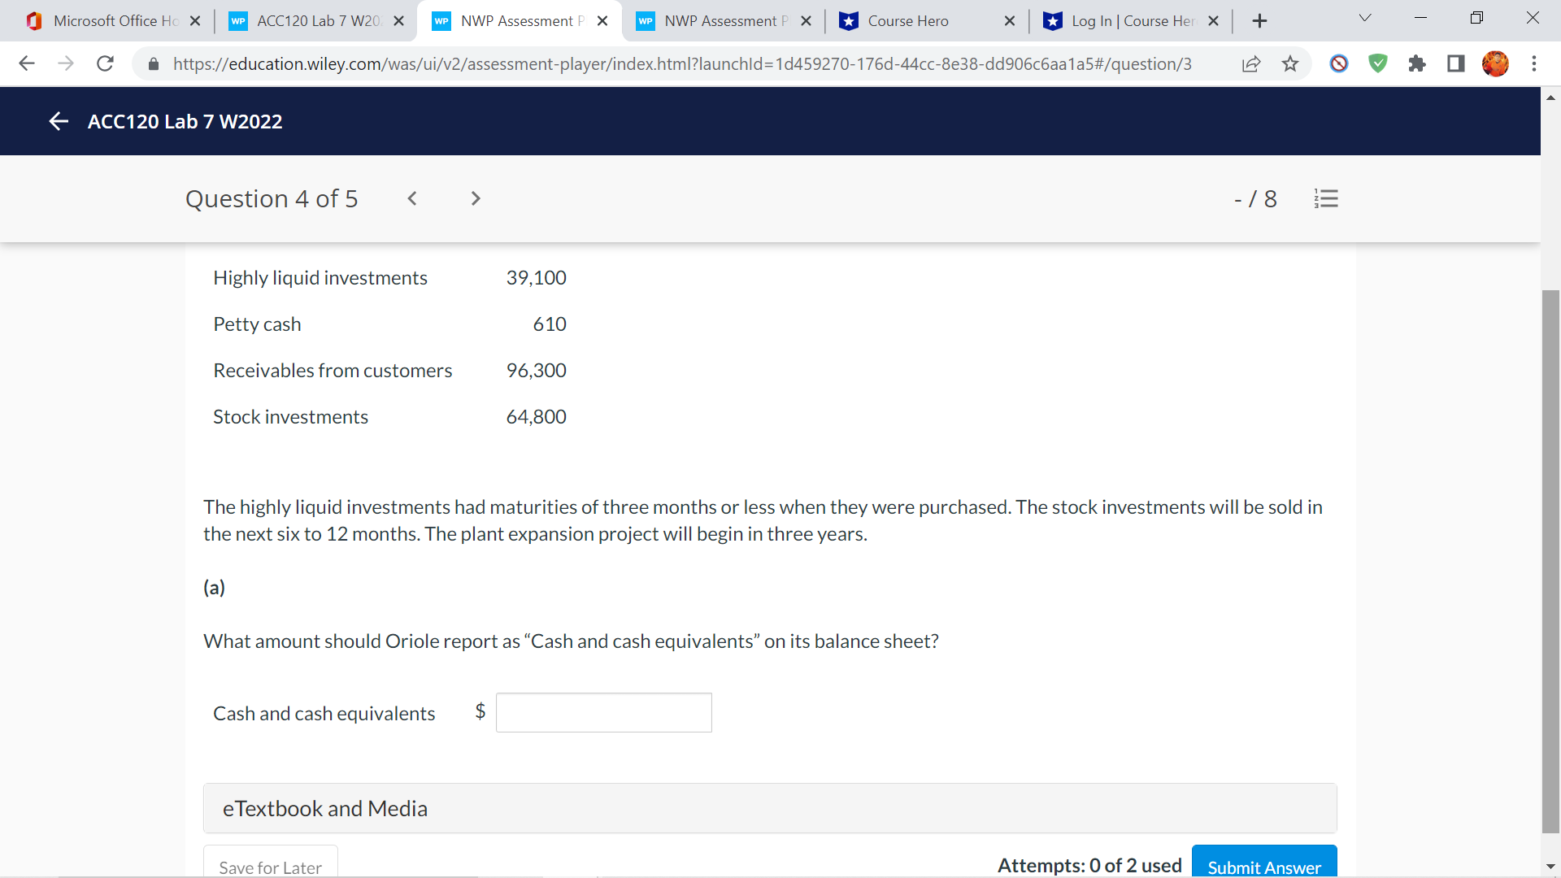
Task: Click the back arrow beside ACC120 Lab 7 W2022
Action: [x=58, y=121]
